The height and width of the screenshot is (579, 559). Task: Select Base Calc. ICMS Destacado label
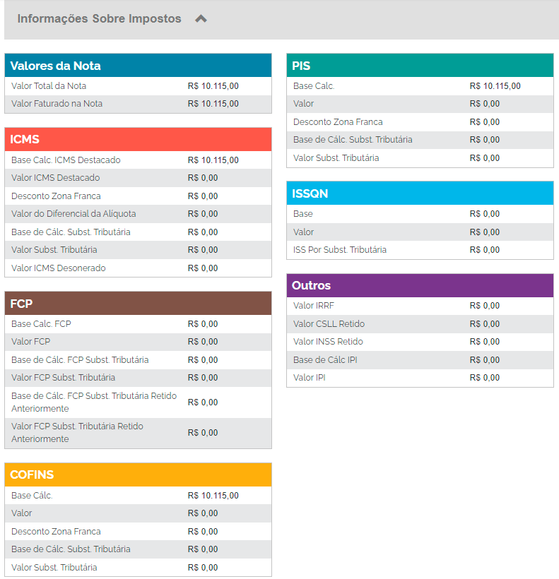(x=66, y=160)
